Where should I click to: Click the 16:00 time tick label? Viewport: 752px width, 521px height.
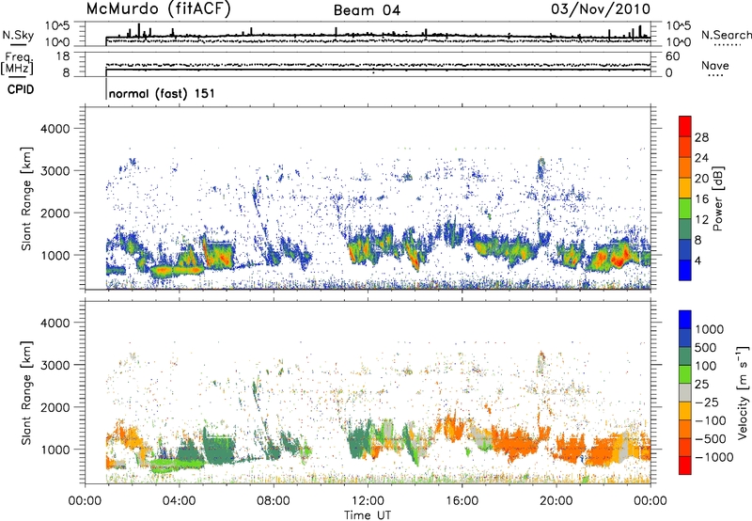pos(462,501)
